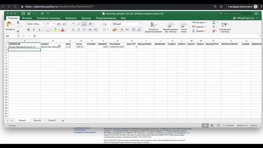Image resolution: width=263 pixels, height=148 pixels.
Task: Open the Sheet2 worksheet tab
Action: [37, 120]
